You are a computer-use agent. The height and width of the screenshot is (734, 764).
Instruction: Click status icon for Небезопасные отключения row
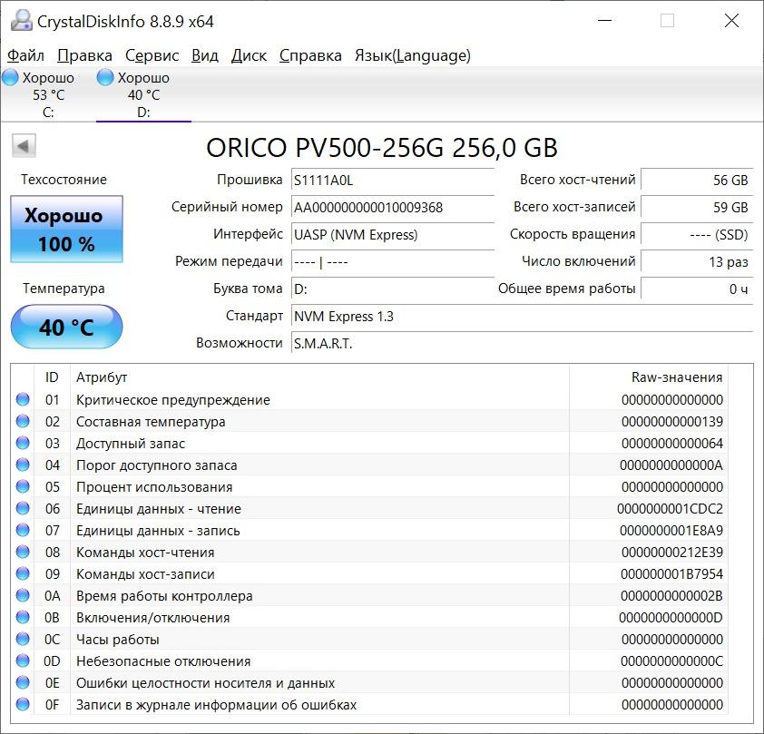point(23,661)
